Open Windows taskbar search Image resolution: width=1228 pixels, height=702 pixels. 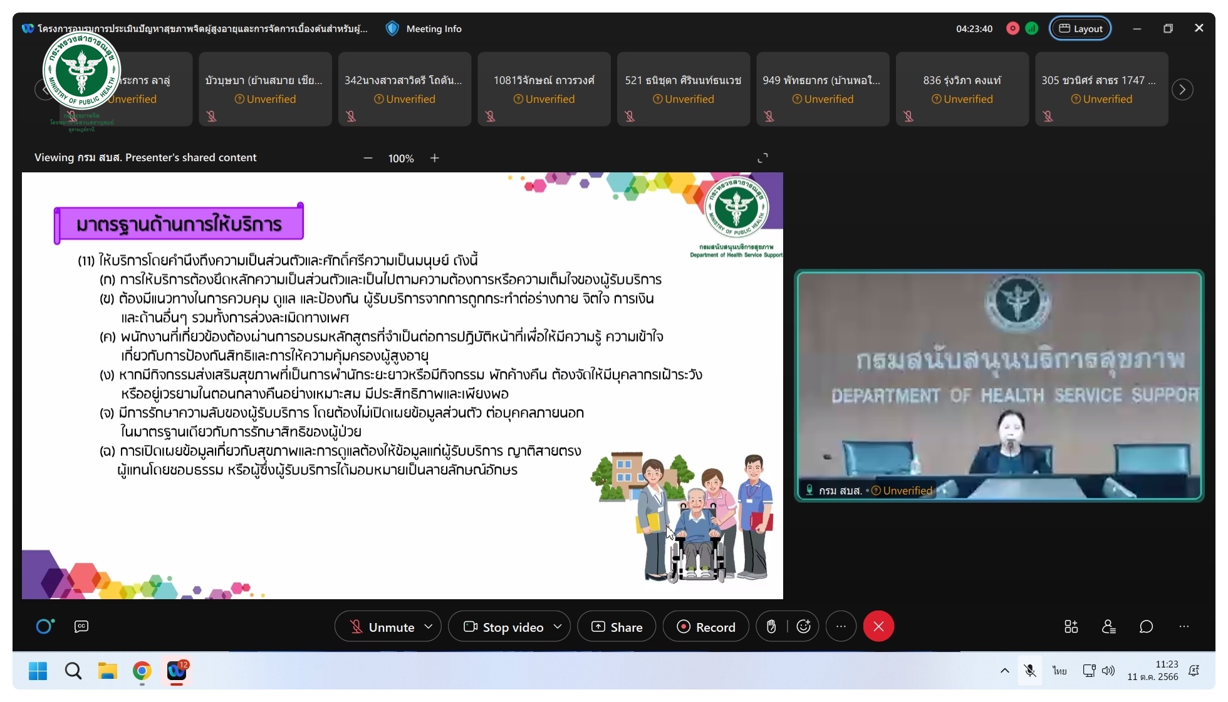pyautogui.click(x=73, y=671)
